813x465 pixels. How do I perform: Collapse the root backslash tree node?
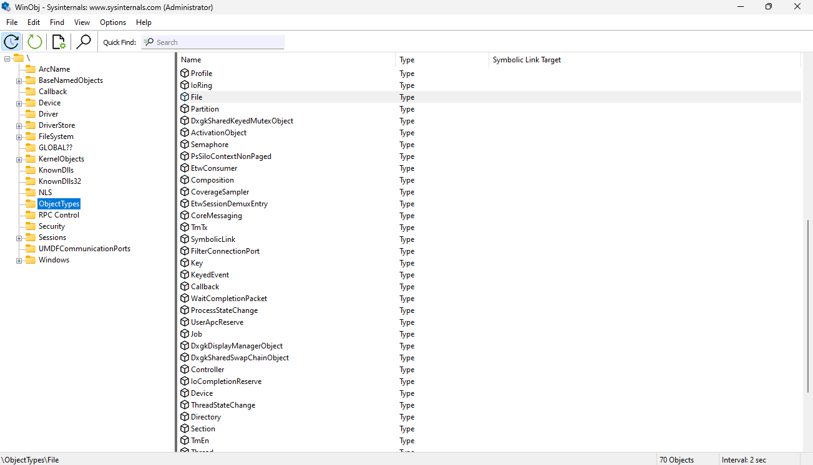(x=7, y=59)
